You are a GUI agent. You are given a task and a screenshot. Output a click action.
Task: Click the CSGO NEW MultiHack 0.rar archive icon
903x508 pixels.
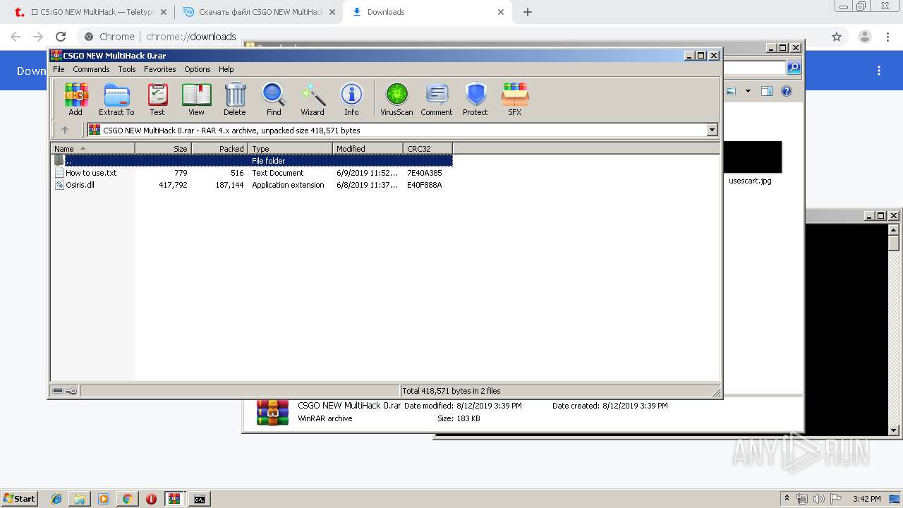point(272,412)
